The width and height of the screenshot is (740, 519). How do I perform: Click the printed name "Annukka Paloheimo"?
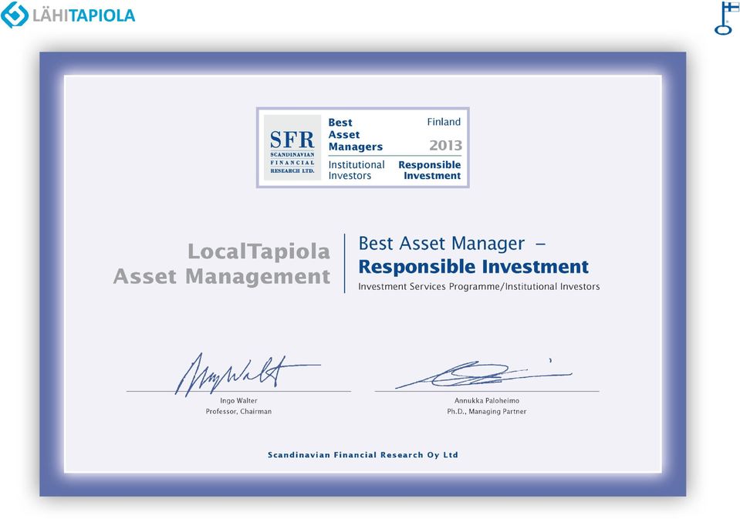point(487,400)
